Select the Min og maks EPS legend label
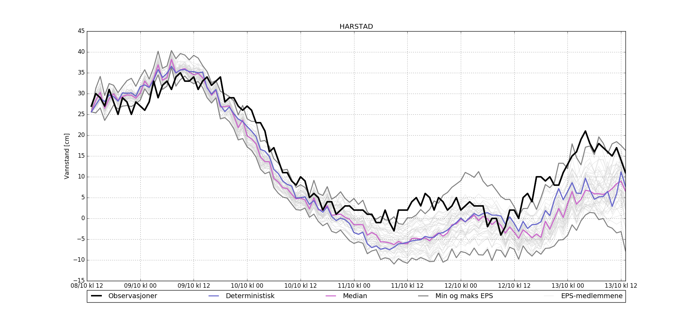 click(x=464, y=296)
